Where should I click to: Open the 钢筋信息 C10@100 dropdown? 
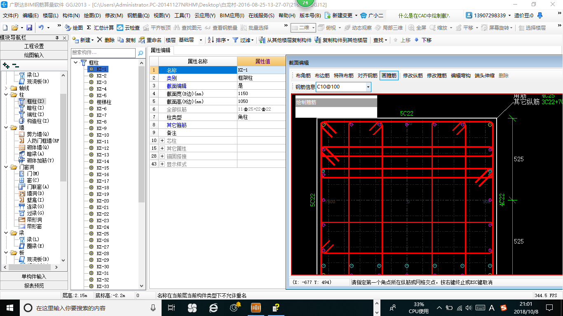pyautogui.click(x=368, y=87)
